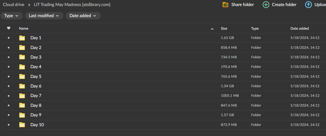Sort by the Name column header
Screen dimensions: 326x136
click(24, 28)
